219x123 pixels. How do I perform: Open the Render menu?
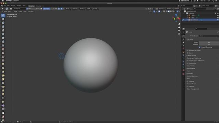[13, 6]
